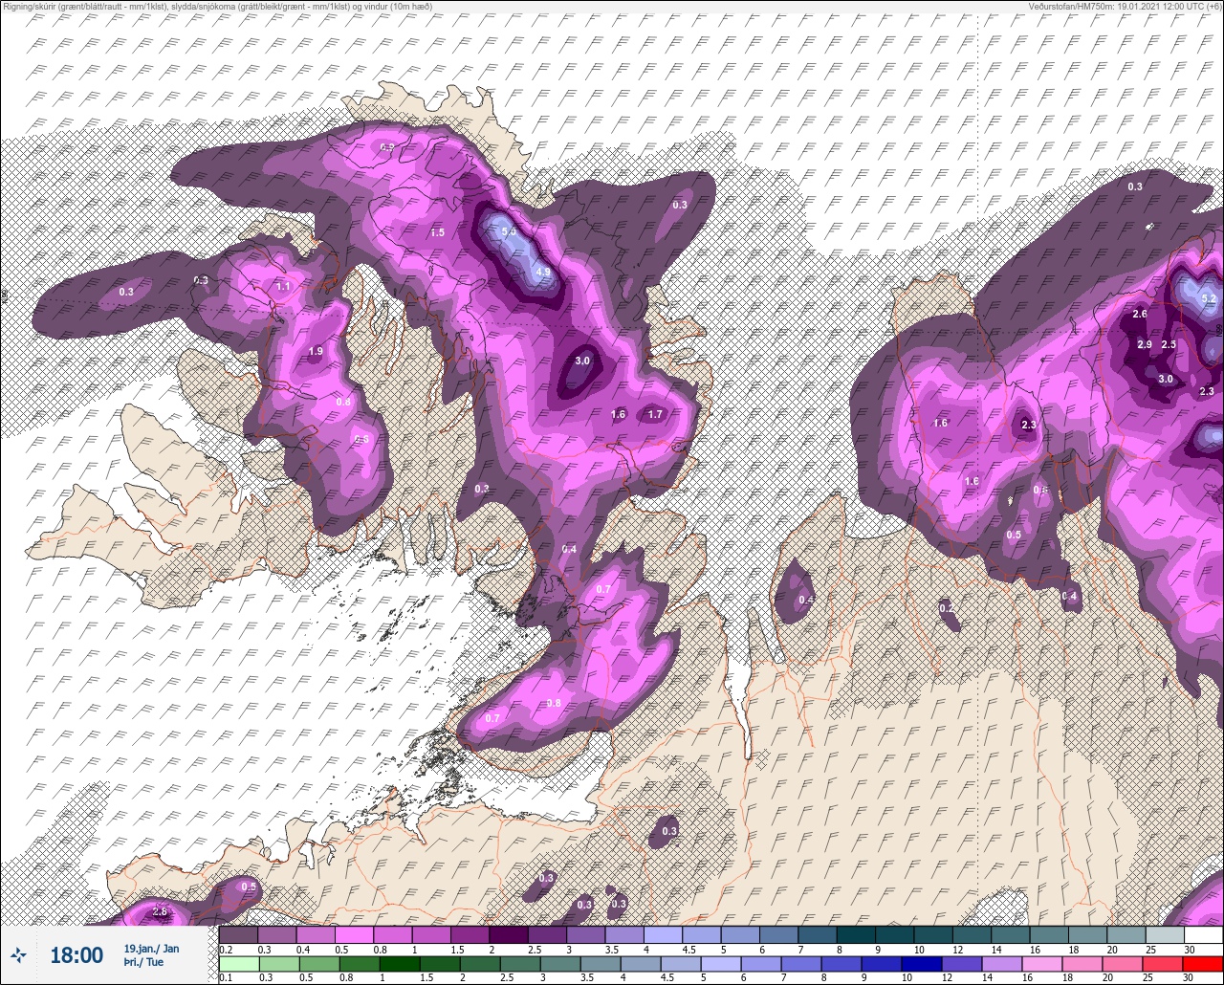This screenshot has height=985, width=1224.
Task: Click the 18:00 forecast time label
Action: [76, 955]
